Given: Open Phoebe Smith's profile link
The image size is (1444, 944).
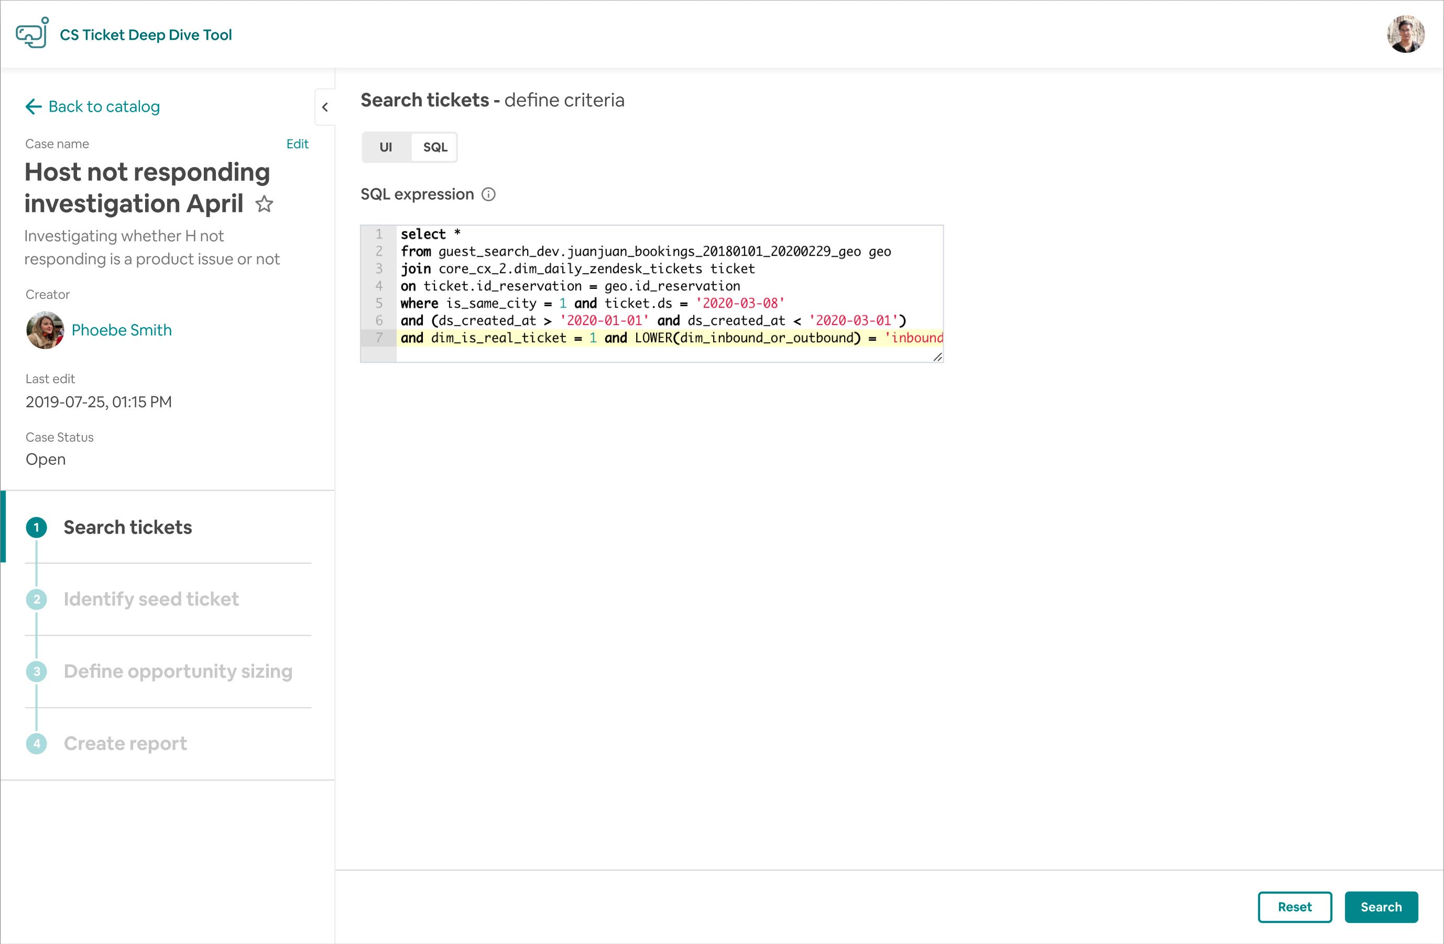Looking at the screenshot, I should (122, 330).
